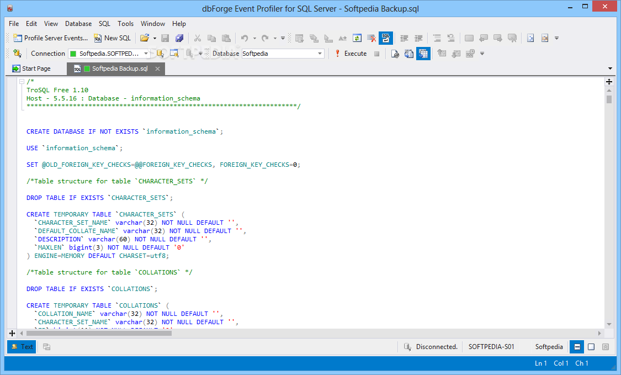This screenshot has width=621, height=375.
Task: Click the clear lines red X icon
Action: pos(371,38)
